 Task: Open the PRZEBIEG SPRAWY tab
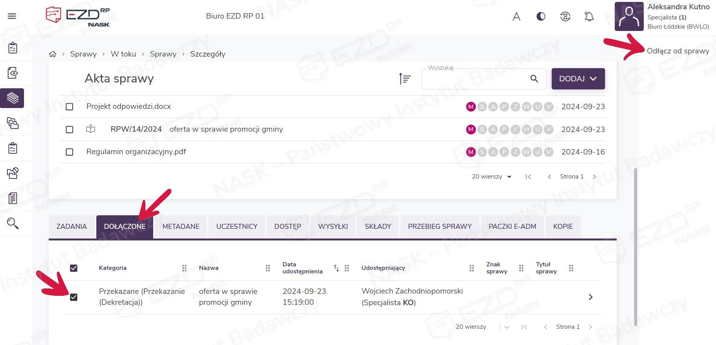439,227
